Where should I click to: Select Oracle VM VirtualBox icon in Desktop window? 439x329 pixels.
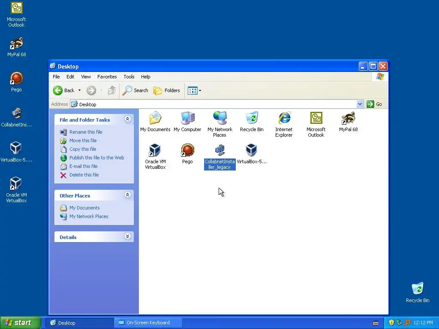155,156
